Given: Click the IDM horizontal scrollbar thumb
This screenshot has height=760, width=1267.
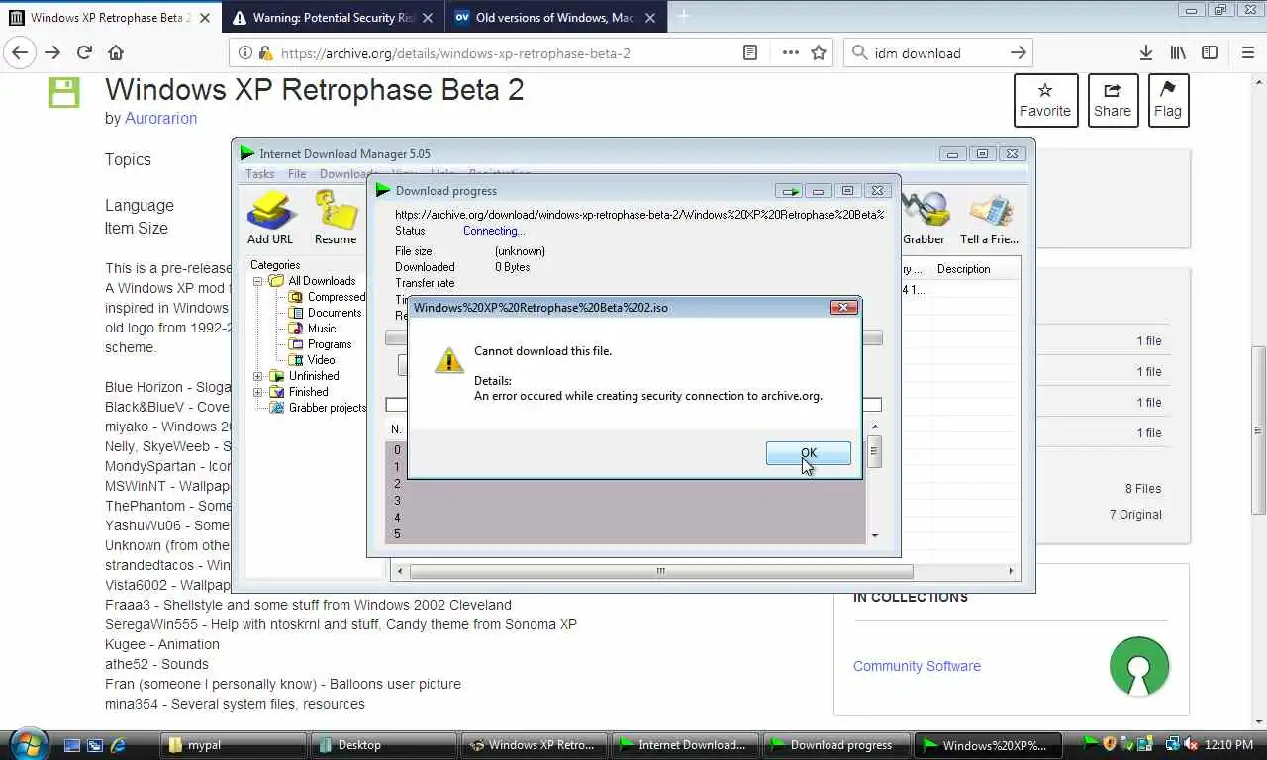Looking at the screenshot, I should pos(660,571).
